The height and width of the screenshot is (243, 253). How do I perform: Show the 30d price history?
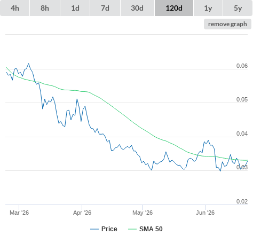point(137,8)
